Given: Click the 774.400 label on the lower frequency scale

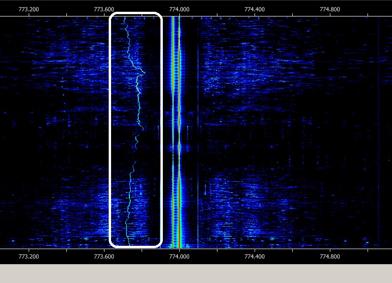Looking at the screenshot, I should coord(255,257).
